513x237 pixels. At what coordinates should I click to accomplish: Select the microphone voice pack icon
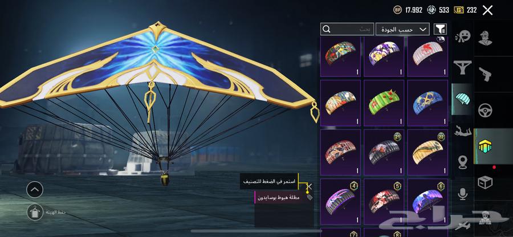point(462,194)
